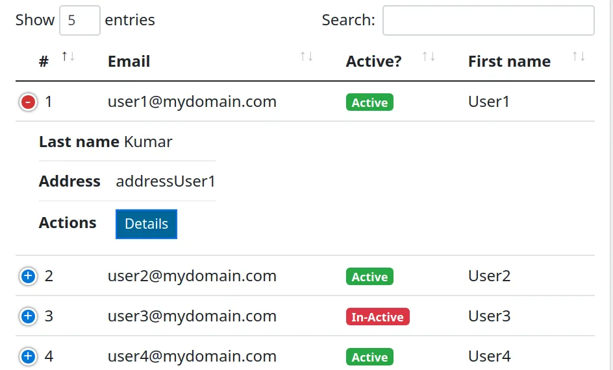Click user3@mydomain.com email cell
The image size is (613, 370).
click(192, 316)
